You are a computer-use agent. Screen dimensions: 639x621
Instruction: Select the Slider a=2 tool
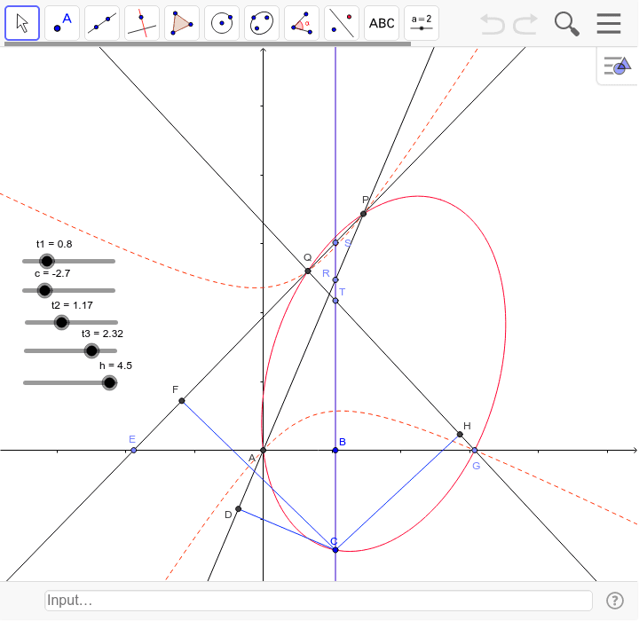click(x=422, y=23)
